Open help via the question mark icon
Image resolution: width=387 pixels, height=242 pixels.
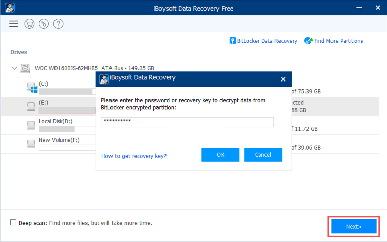coord(59,24)
